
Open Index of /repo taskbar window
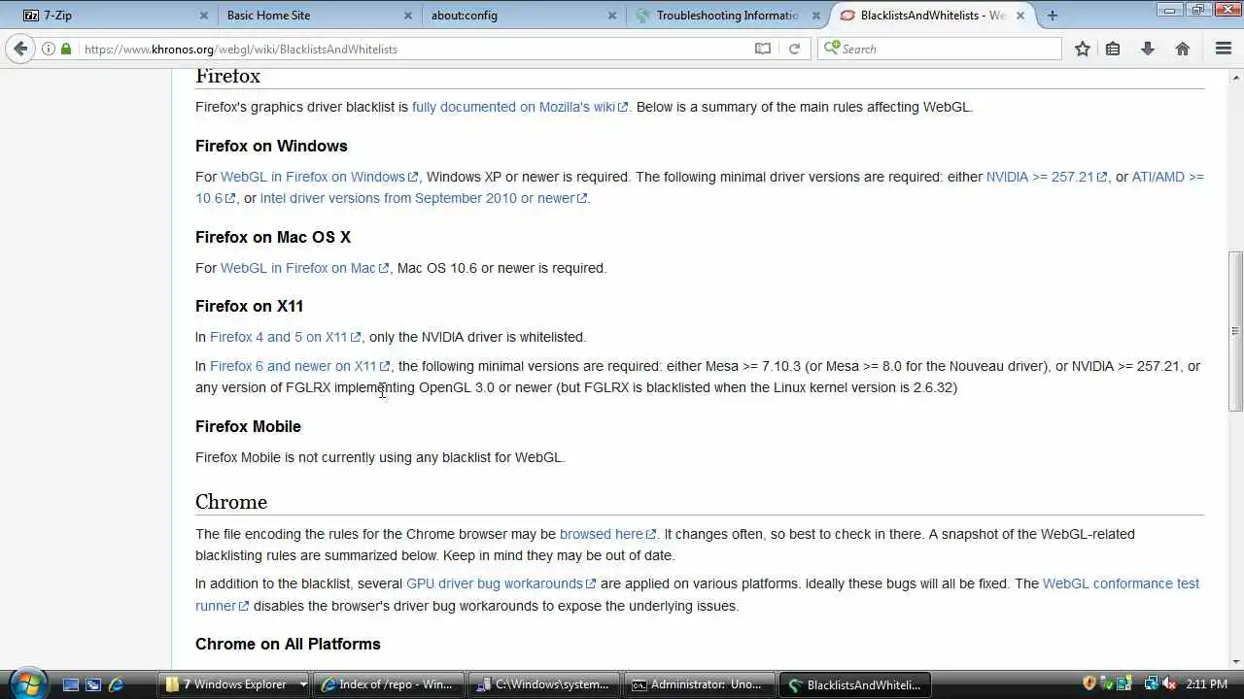click(388, 684)
